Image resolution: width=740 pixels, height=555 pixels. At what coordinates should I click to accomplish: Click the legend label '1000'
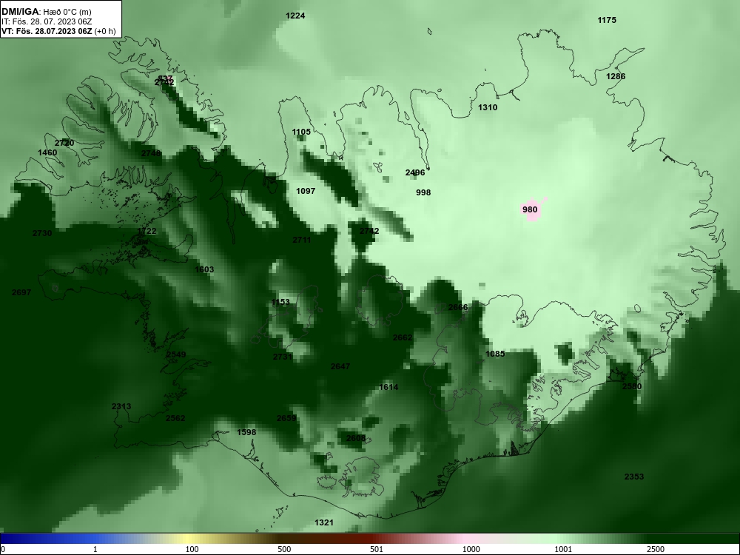click(x=471, y=549)
